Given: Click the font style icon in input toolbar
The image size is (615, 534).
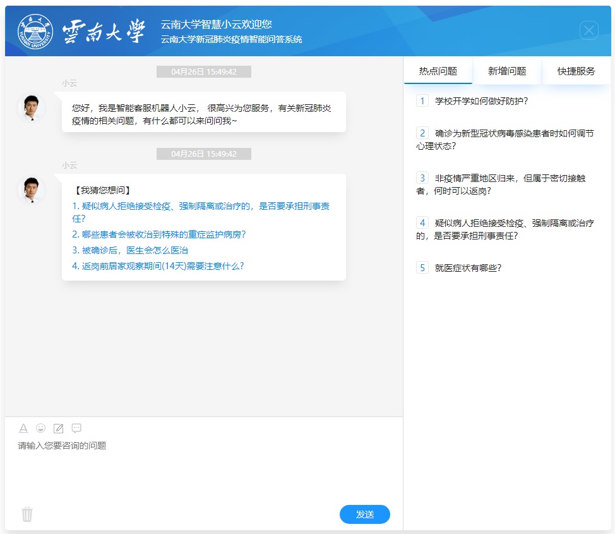Looking at the screenshot, I should 23,428.
